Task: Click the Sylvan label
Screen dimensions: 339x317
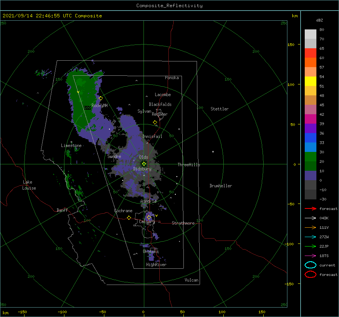Action: (144, 111)
